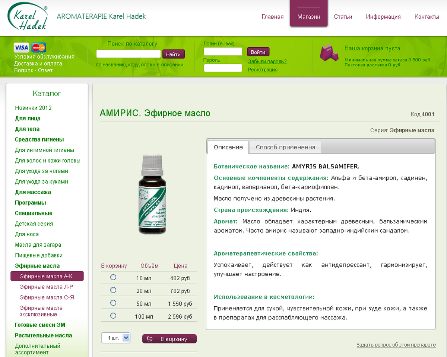Click the Войти login button
The width and height of the screenshot is (447, 357).
258,52
